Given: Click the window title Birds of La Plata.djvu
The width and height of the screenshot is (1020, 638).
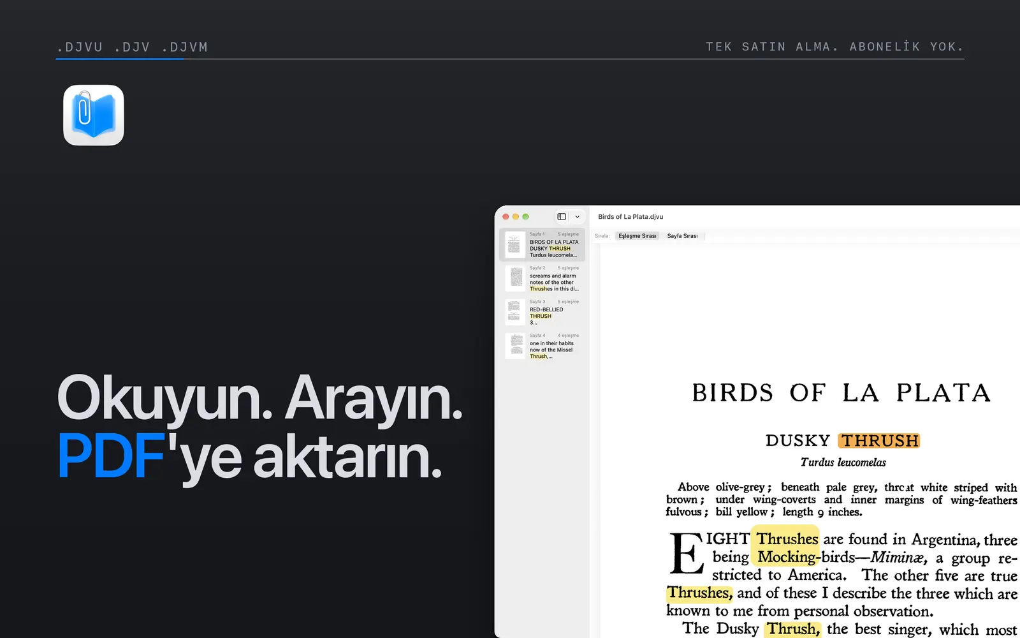Looking at the screenshot, I should point(630,217).
